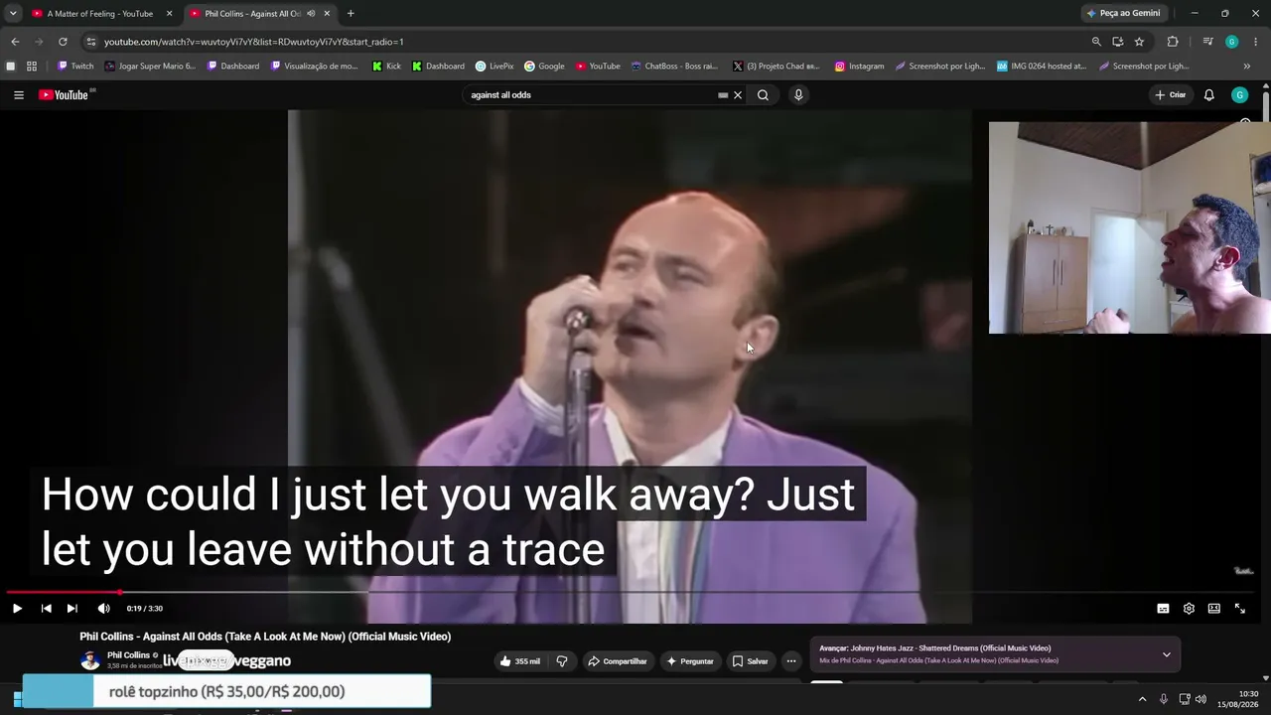Open the YouTube account avatar menu
1271x715 pixels.
click(1239, 95)
